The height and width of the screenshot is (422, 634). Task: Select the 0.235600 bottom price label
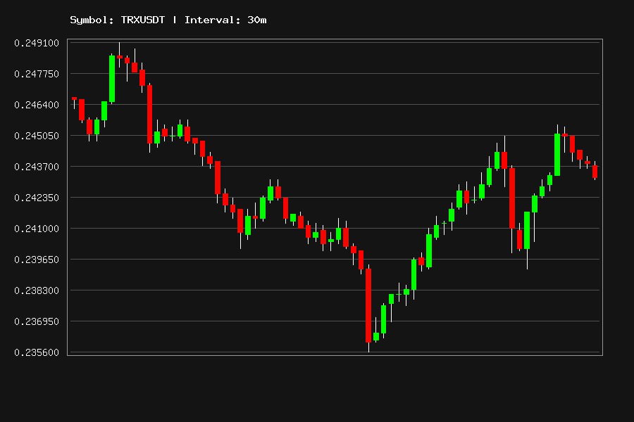coord(37,352)
